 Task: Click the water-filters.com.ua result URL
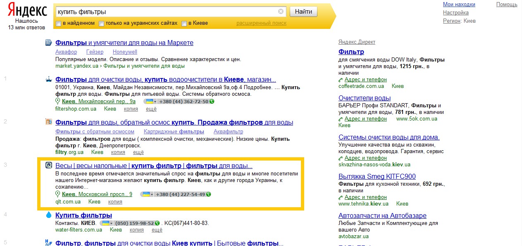[x=79, y=230]
